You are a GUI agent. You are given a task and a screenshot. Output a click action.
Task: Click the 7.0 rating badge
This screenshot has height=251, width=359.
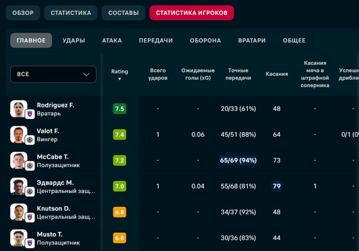pyautogui.click(x=120, y=186)
